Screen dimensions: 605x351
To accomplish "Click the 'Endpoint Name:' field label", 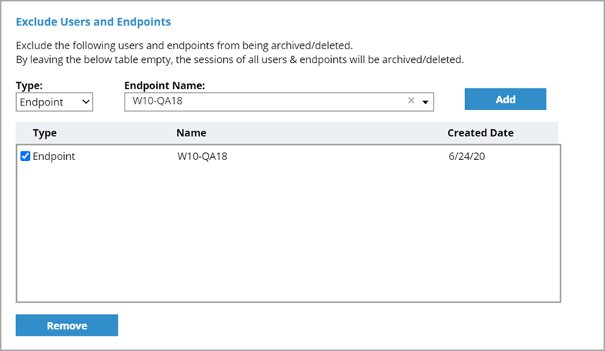I will tap(163, 85).
